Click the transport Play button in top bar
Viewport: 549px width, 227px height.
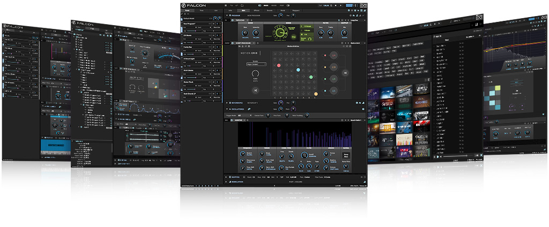coord(340,5)
